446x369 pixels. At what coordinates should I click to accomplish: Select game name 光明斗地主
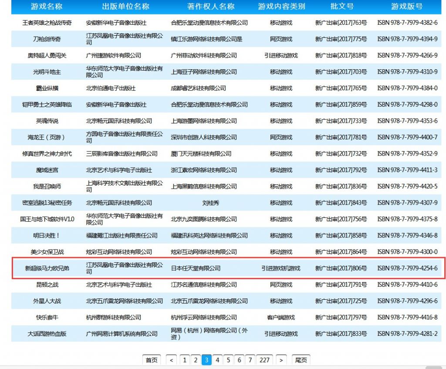click(x=47, y=72)
